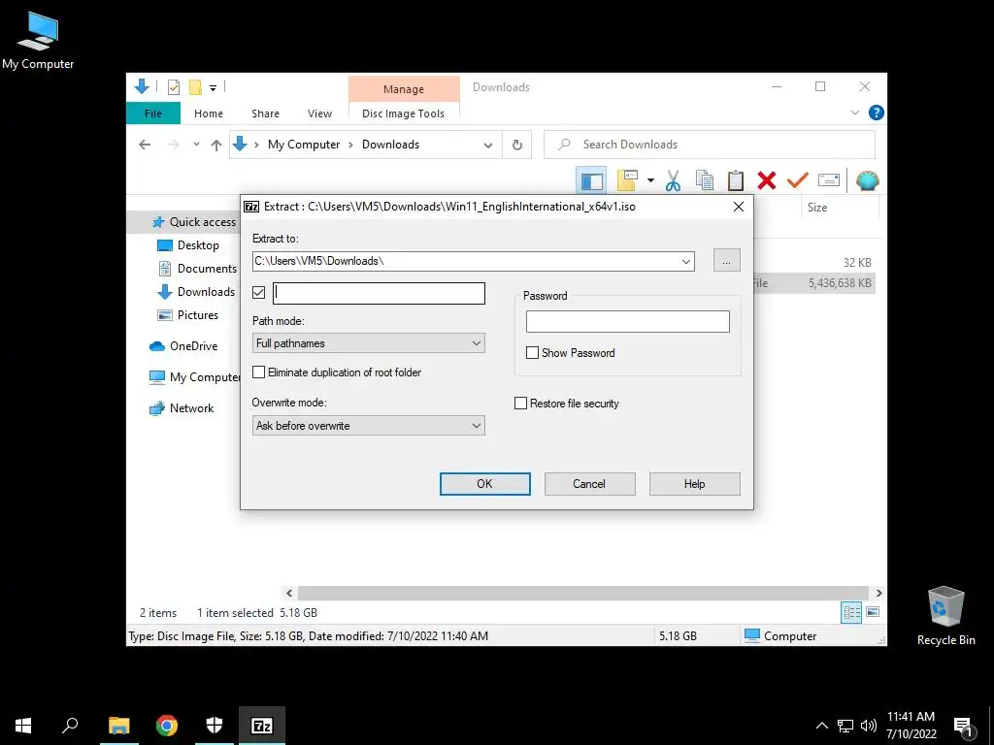This screenshot has width=994, height=745.
Task: Open the File tab
Action: pos(153,113)
